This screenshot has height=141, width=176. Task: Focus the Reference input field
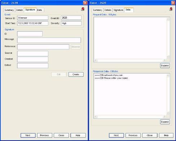(43, 47)
